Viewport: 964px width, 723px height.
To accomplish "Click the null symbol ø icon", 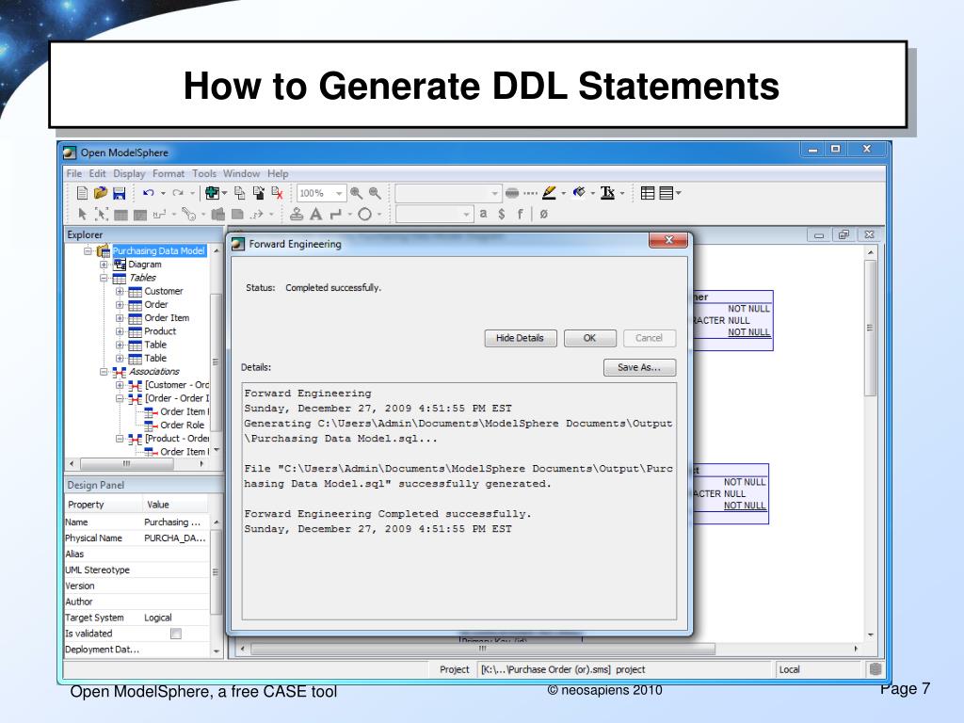I will coord(543,214).
